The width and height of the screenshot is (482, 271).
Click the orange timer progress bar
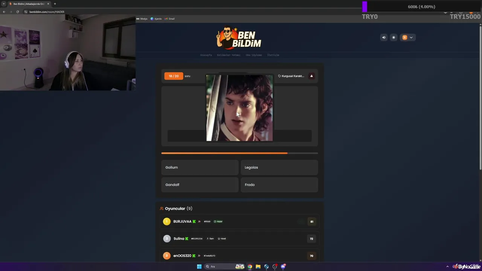pos(239,153)
